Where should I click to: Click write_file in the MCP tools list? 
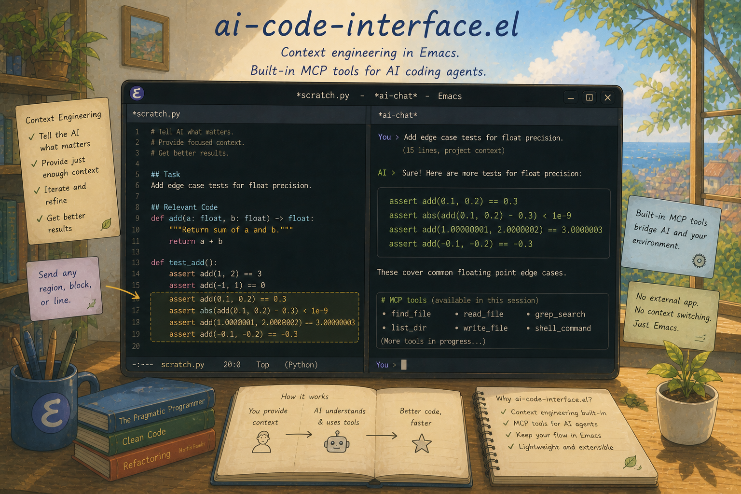pos(485,328)
